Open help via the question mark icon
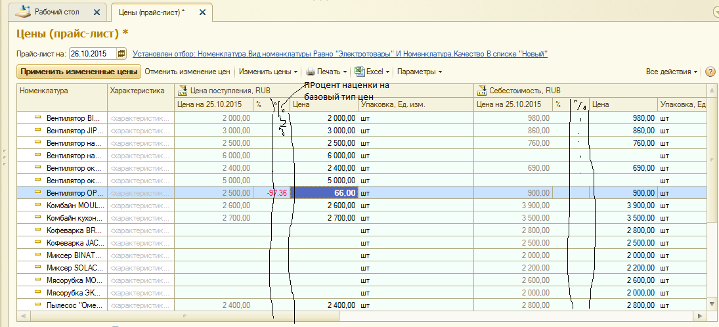 710,72
